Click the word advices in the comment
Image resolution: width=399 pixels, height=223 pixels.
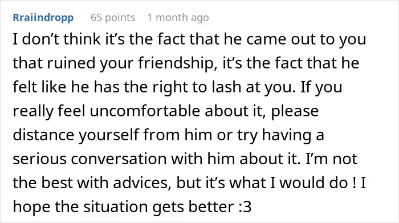[x=142, y=183]
